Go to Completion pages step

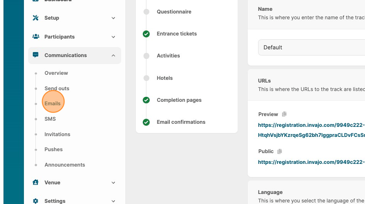(179, 100)
